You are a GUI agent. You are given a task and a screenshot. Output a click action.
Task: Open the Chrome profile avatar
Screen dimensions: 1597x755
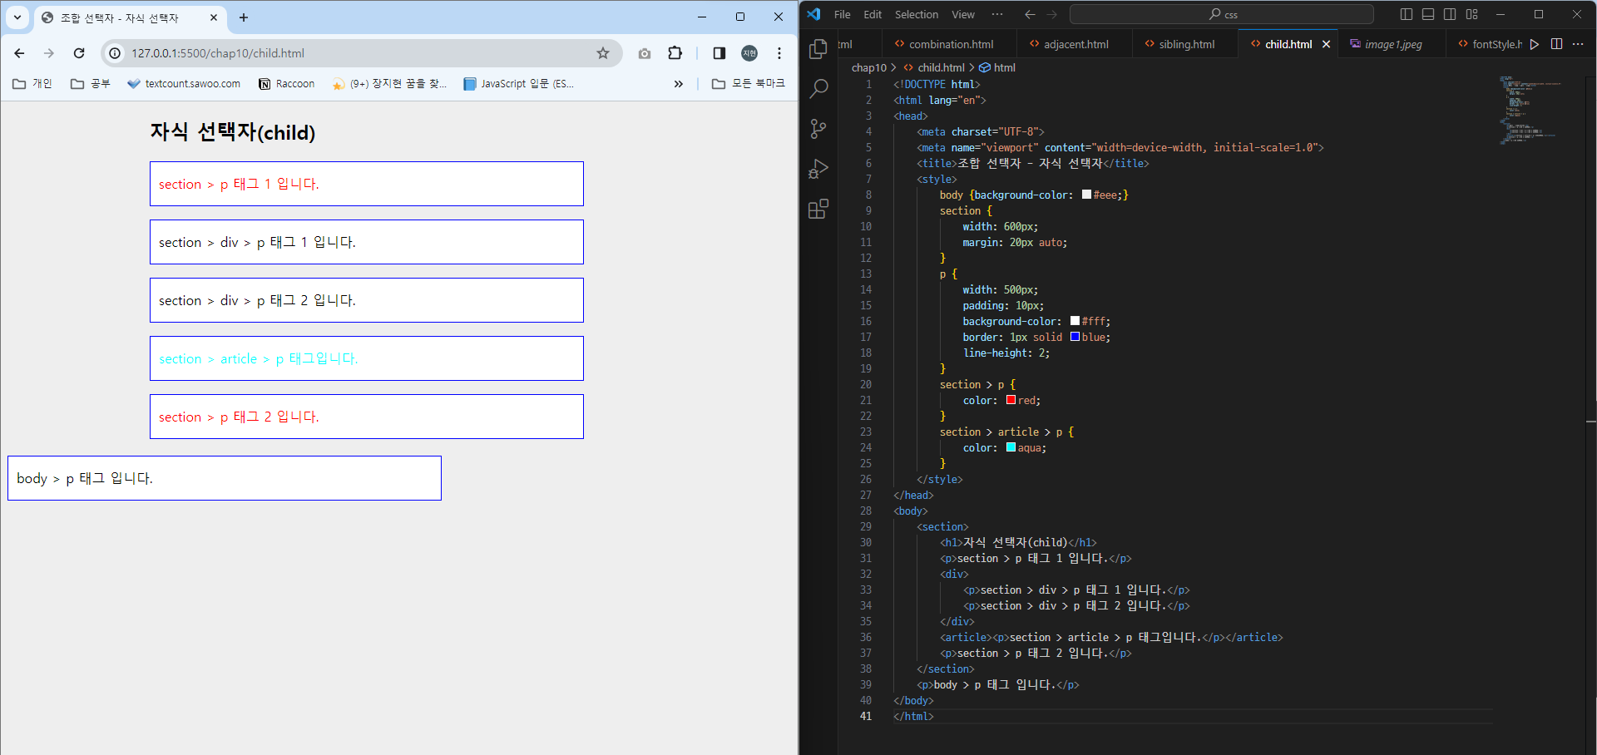749,53
